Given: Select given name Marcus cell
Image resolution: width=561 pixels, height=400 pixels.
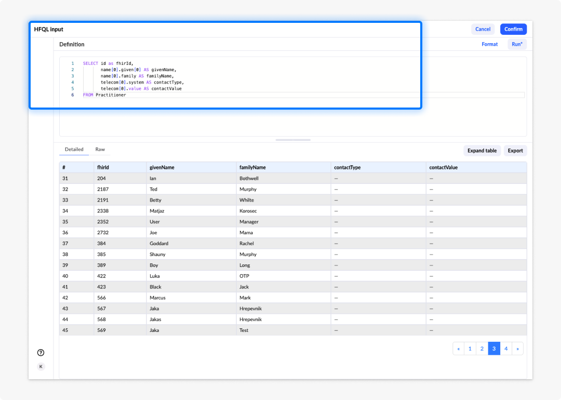Looking at the screenshot, I should tap(191, 298).
